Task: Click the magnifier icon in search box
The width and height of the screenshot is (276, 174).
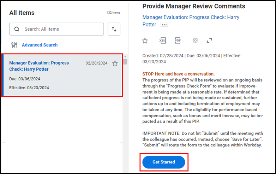Action: point(17,29)
